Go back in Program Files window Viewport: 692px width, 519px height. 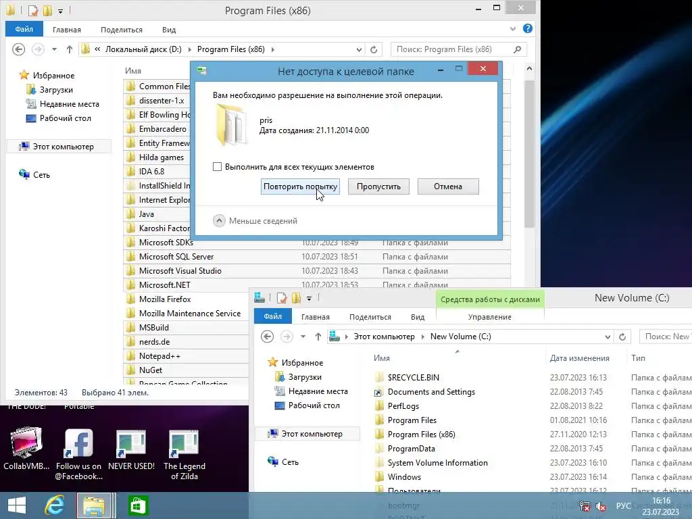pyautogui.click(x=18, y=49)
